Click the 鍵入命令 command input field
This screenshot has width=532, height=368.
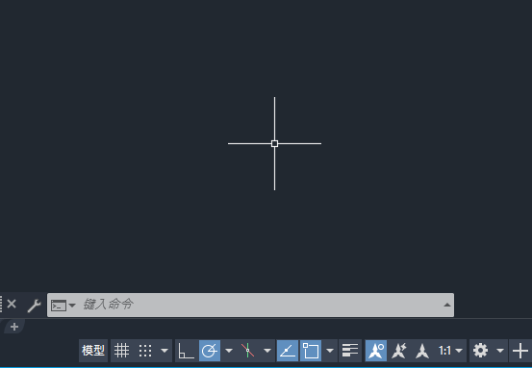250,305
